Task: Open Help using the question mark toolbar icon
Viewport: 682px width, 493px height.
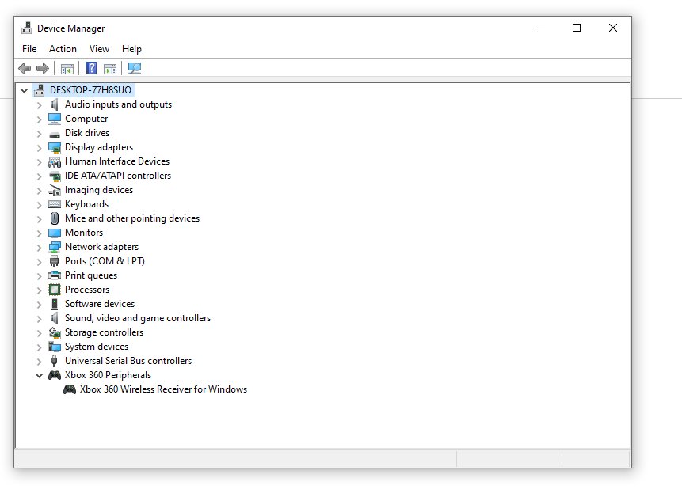Action: click(x=90, y=68)
